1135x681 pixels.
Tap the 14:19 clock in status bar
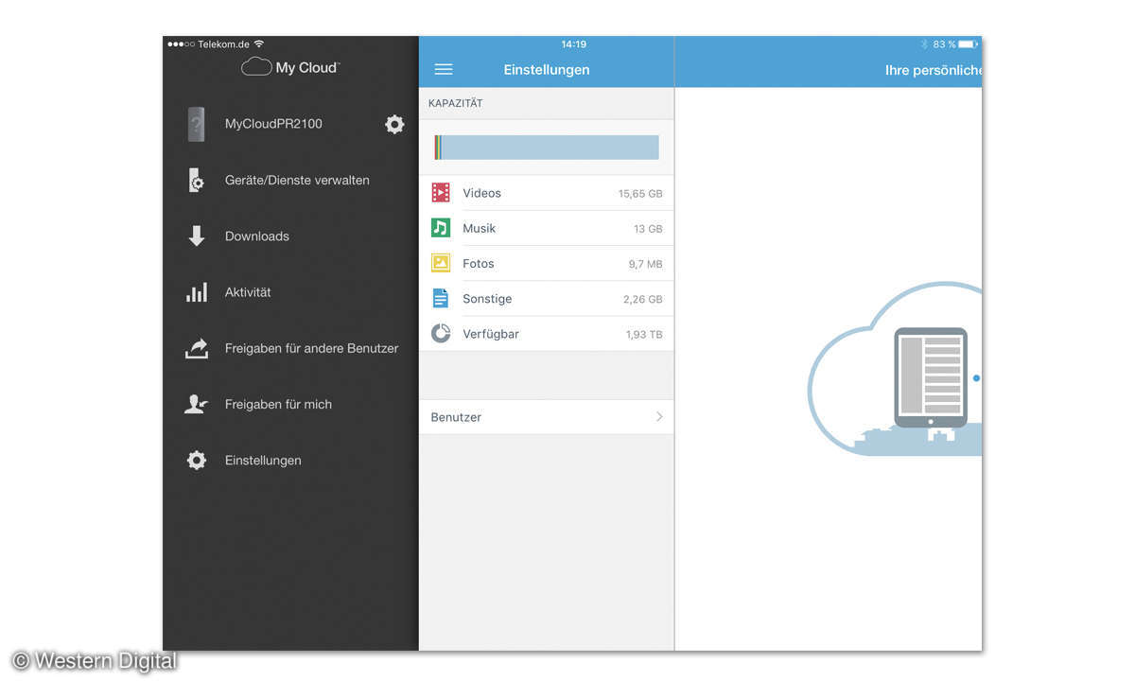[573, 44]
